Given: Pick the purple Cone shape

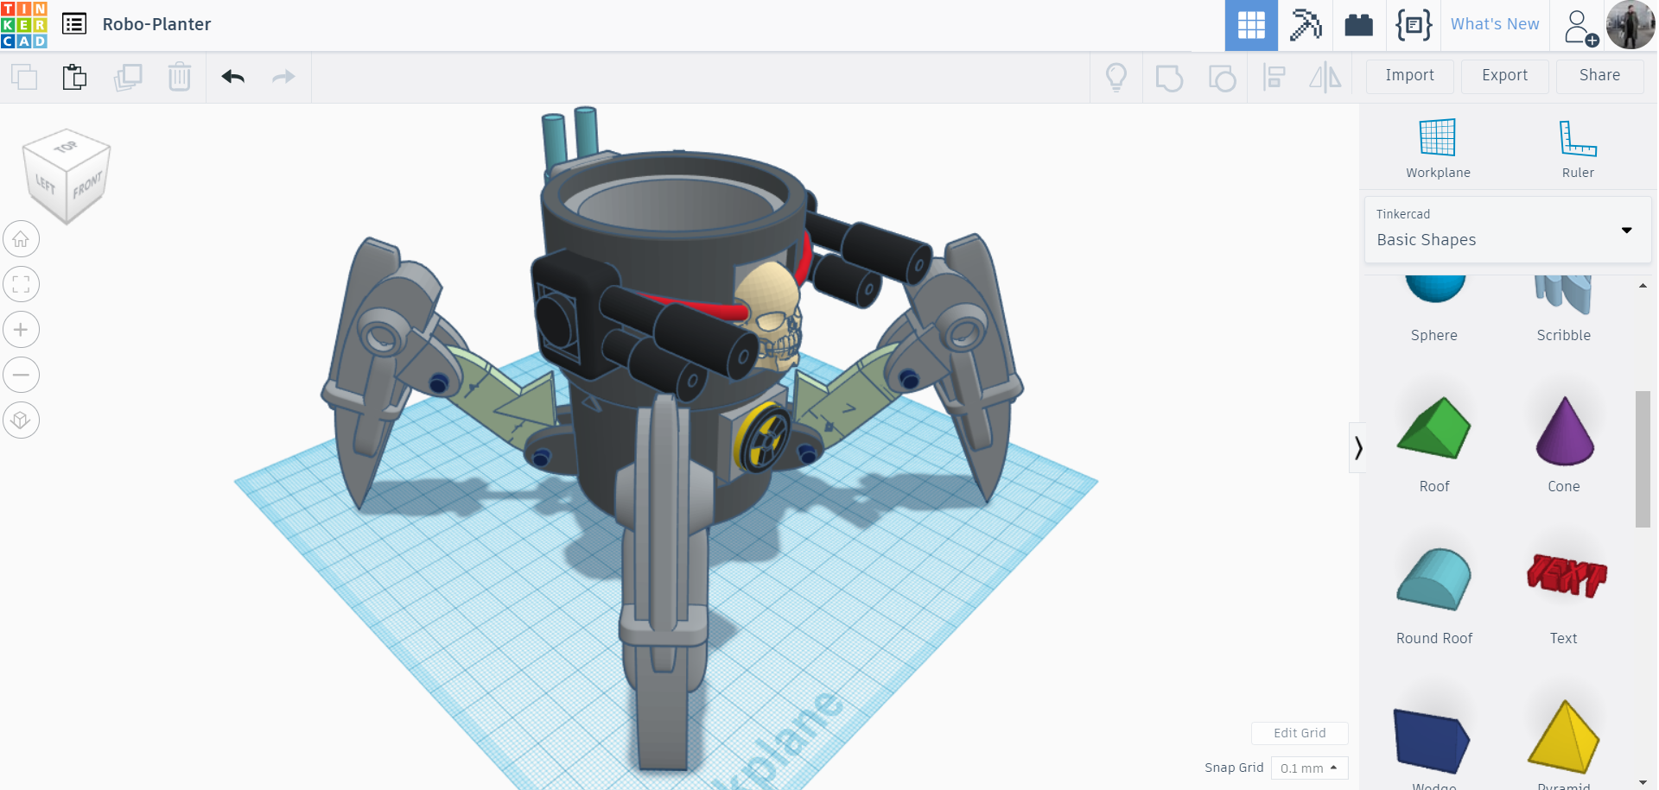Looking at the screenshot, I should pyautogui.click(x=1564, y=444).
